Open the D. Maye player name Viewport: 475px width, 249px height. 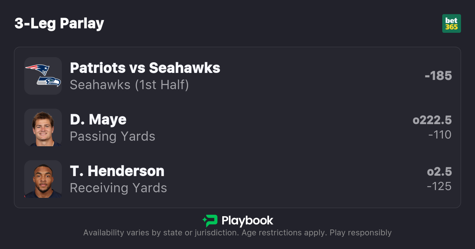(98, 119)
